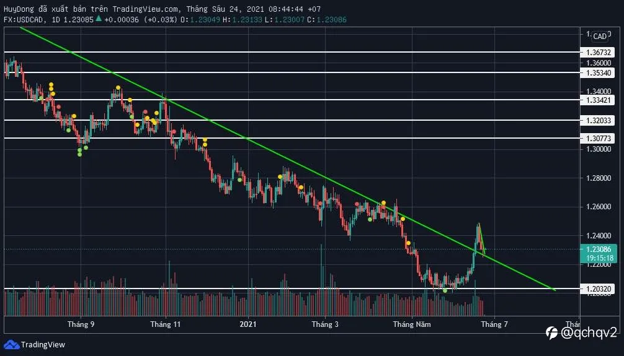The image size is (624, 356).
Task: Select the 1.36732 price level label
Action: [x=598, y=52]
